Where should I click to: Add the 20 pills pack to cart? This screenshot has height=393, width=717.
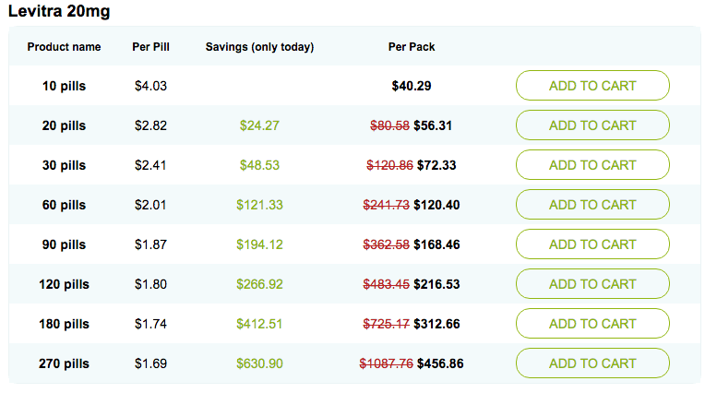point(592,125)
